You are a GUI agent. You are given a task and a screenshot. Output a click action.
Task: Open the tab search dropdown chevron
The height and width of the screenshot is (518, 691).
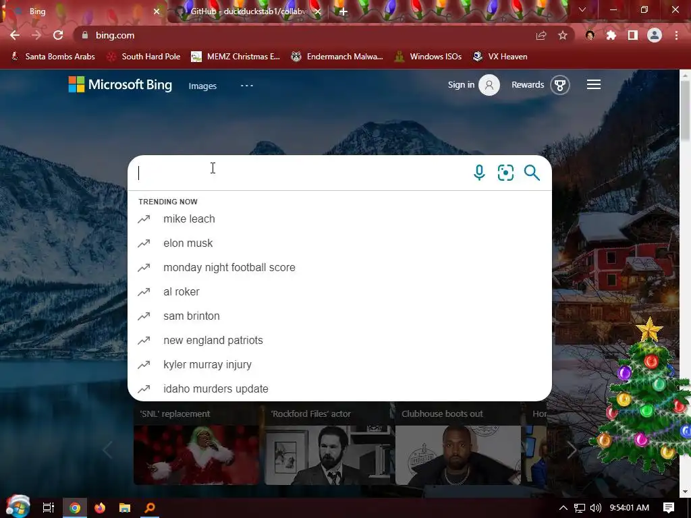click(582, 9)
